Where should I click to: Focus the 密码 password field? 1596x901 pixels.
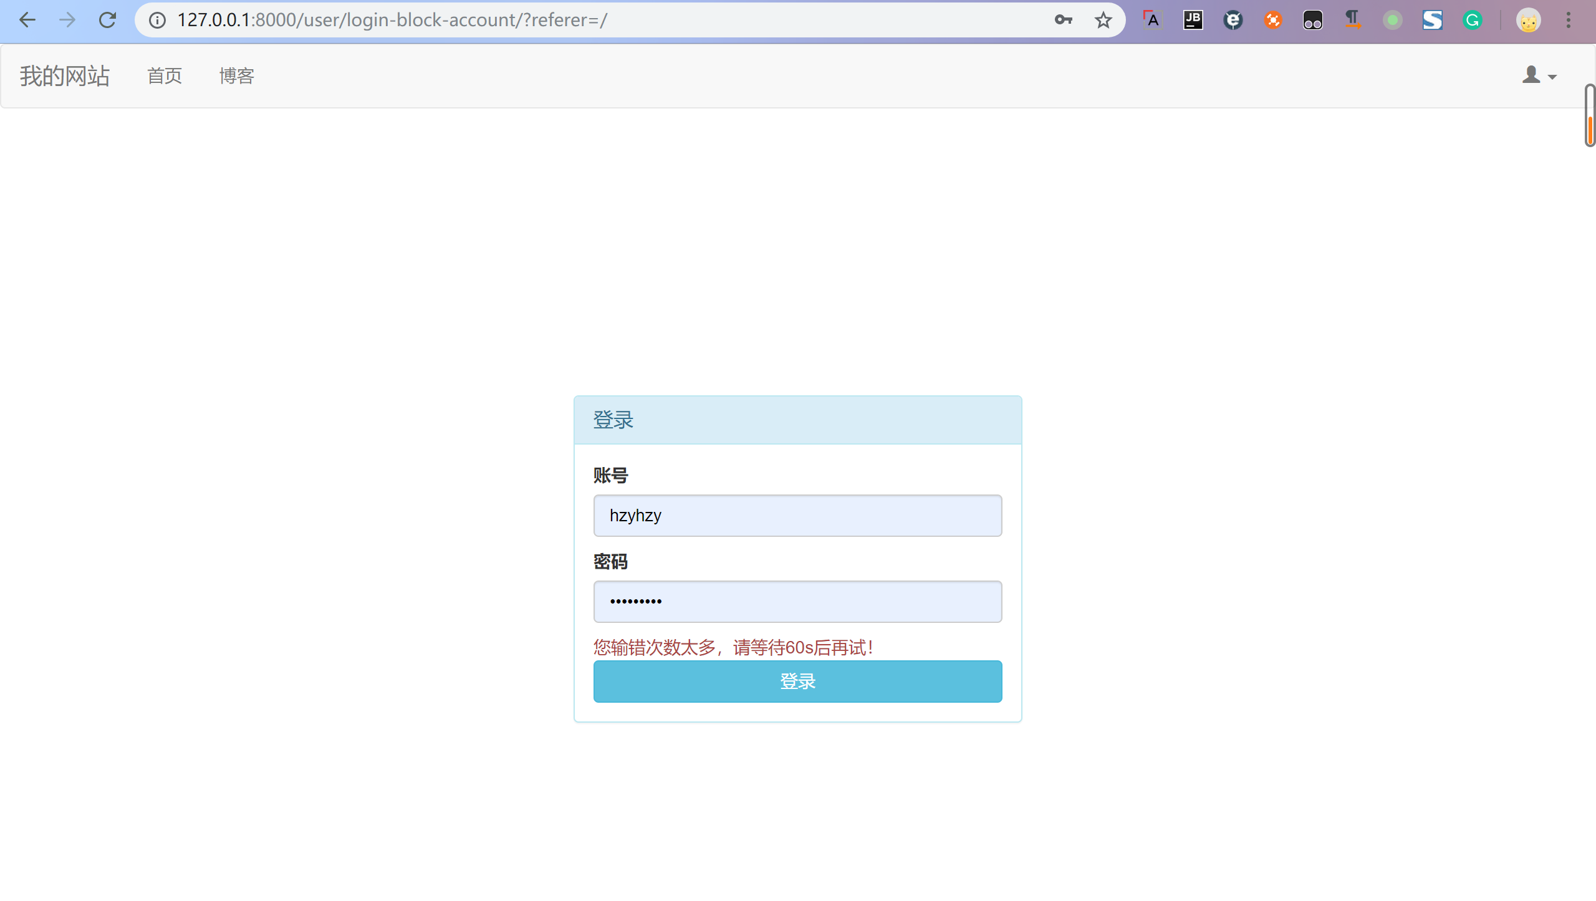point(797,601)
